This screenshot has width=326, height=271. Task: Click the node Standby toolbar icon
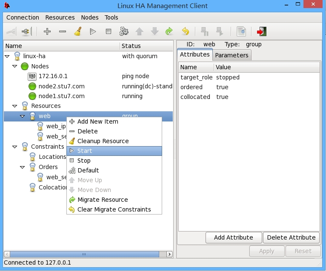point(205,31)
